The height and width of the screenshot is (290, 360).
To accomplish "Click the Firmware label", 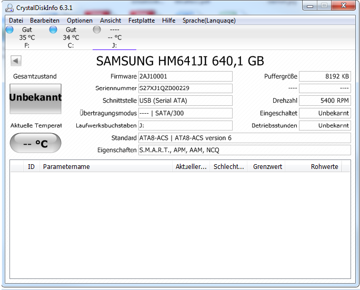I will click(x=124, y=76).
